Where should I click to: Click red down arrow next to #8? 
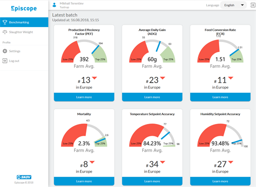92,162
